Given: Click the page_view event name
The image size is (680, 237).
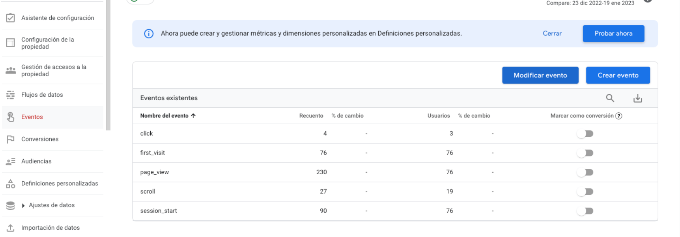Looking at the screenshot, I should 155,172.
